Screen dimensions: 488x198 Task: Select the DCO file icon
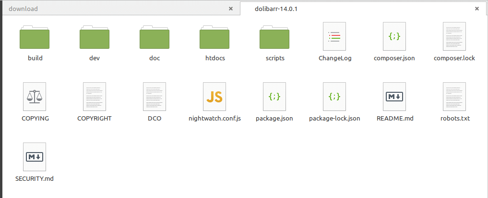(155, 97)
